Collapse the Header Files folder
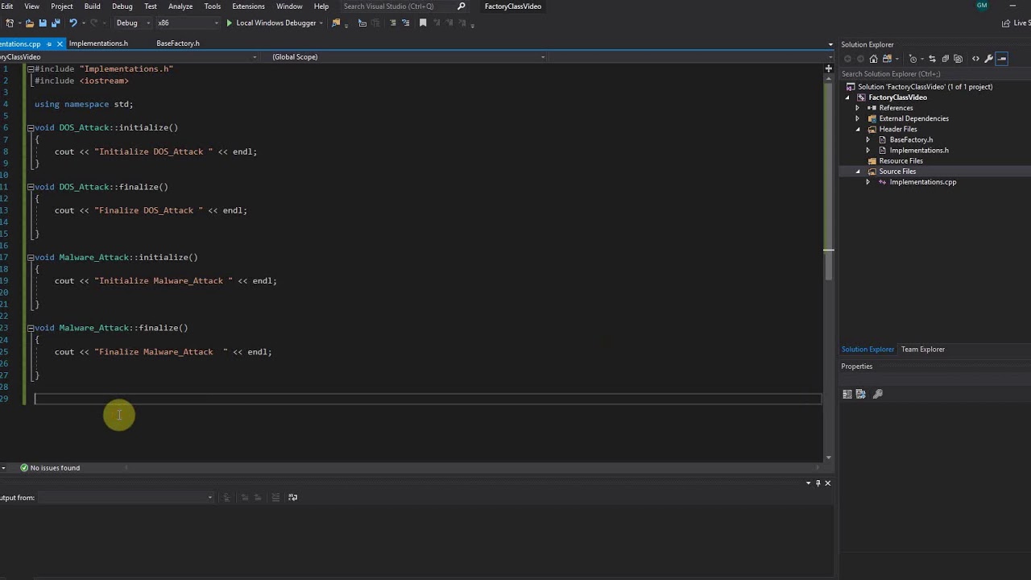This screenshot has width=1031, height=580. tap(857, 129)
